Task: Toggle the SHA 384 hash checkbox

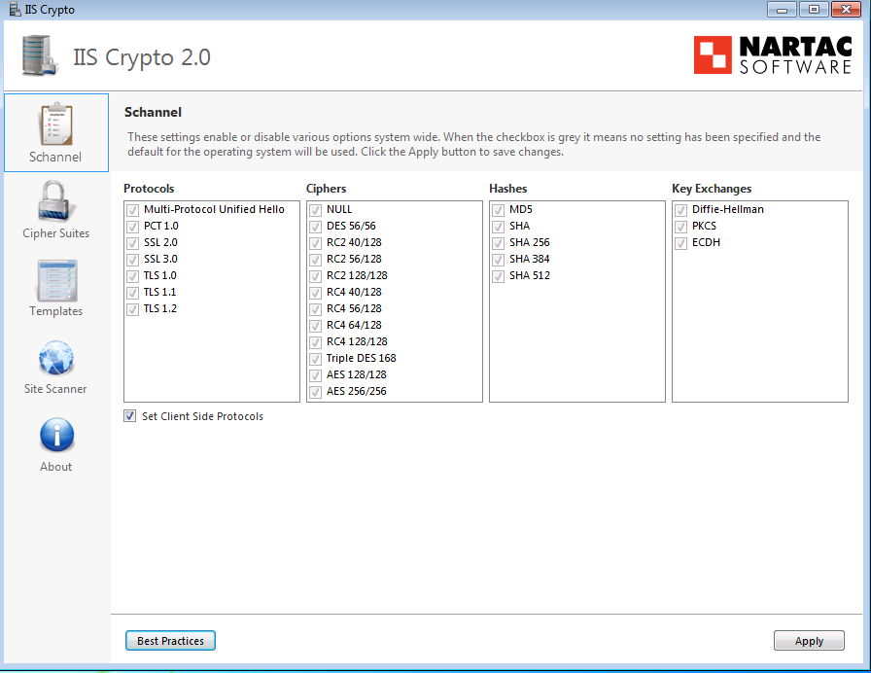Action: [x=499, y=260]
